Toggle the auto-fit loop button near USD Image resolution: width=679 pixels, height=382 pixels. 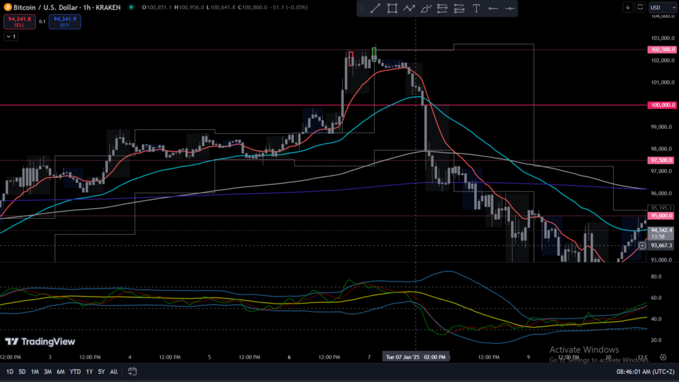coord(640,7)
